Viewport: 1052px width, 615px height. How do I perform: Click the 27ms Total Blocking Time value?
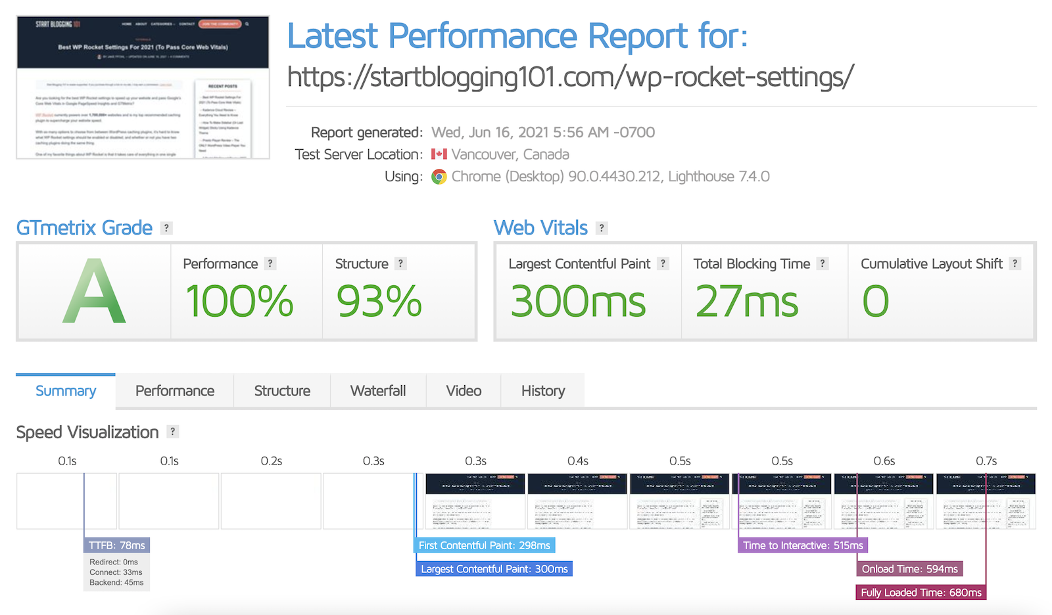pyautogui.click(x=747, y=302)
